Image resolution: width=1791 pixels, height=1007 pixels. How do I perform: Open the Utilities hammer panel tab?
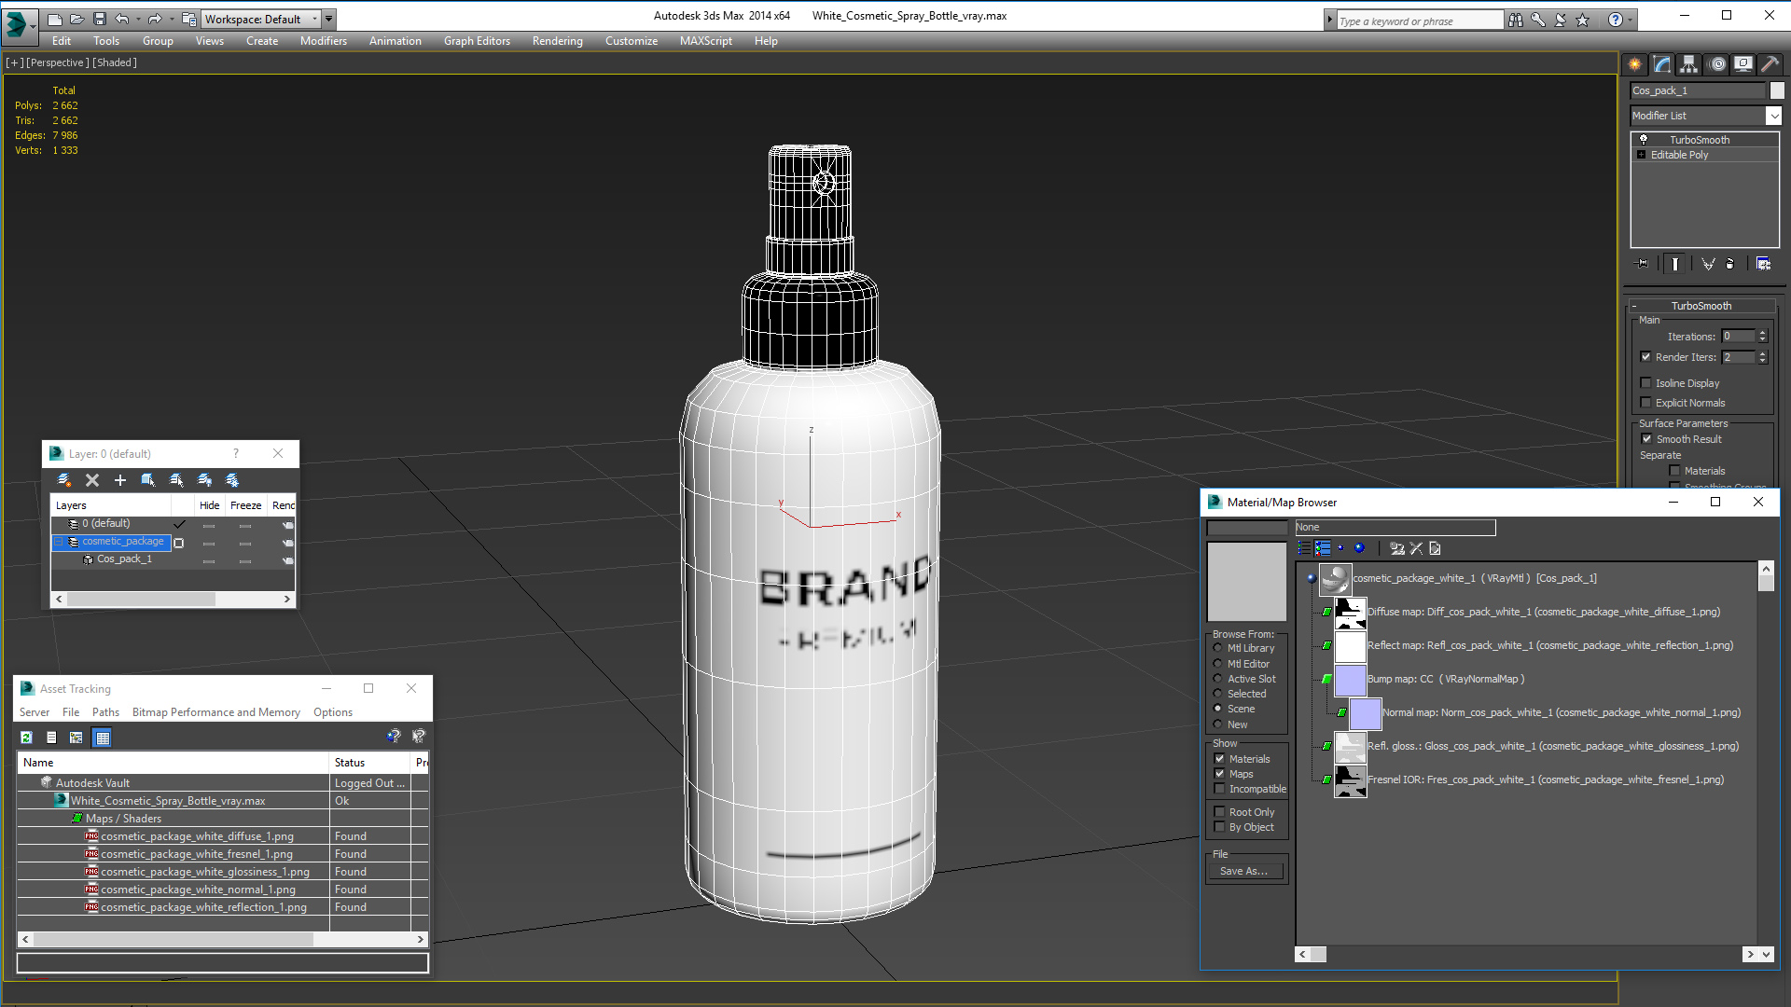click(x=1770, y=64)
